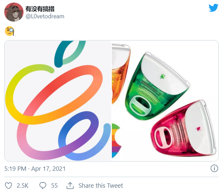Click the share upload arrow icon
Viewport: 223px width, 193px height.
tap(70, 186)
